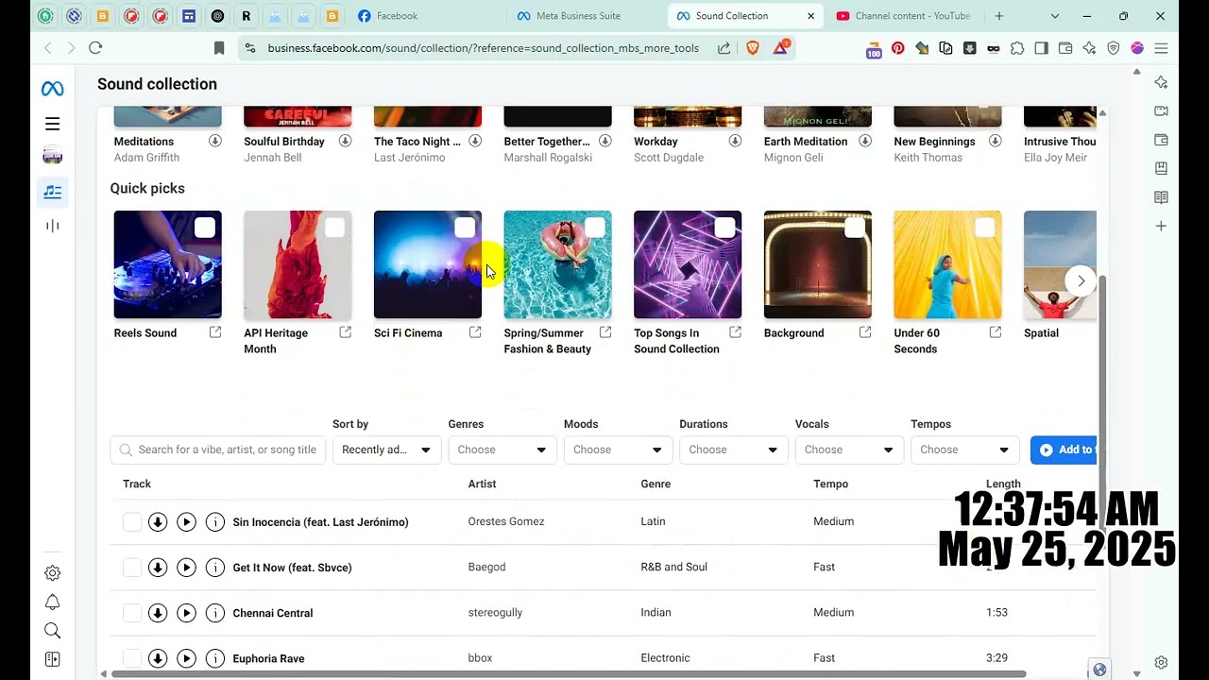Select Spring/Summer Fashion & Beauty card checkbox

click(595, 228)
